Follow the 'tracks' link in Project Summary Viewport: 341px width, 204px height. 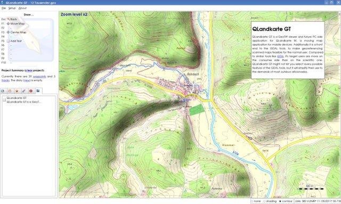[5, 80]
